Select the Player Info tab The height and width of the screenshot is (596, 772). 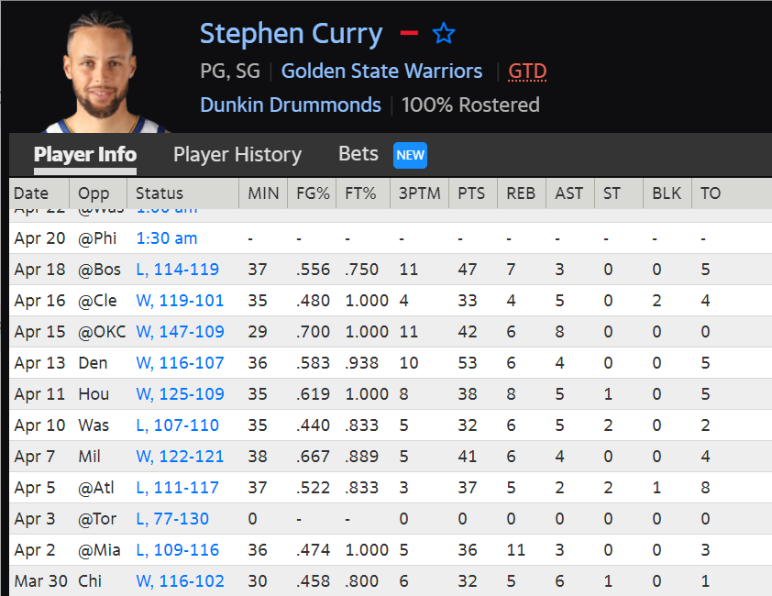point(85,155)
